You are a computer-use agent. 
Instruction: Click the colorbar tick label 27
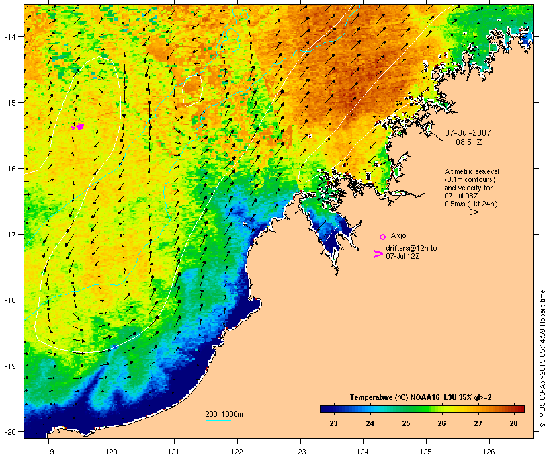pyautogui.click(x=478, y=423)
